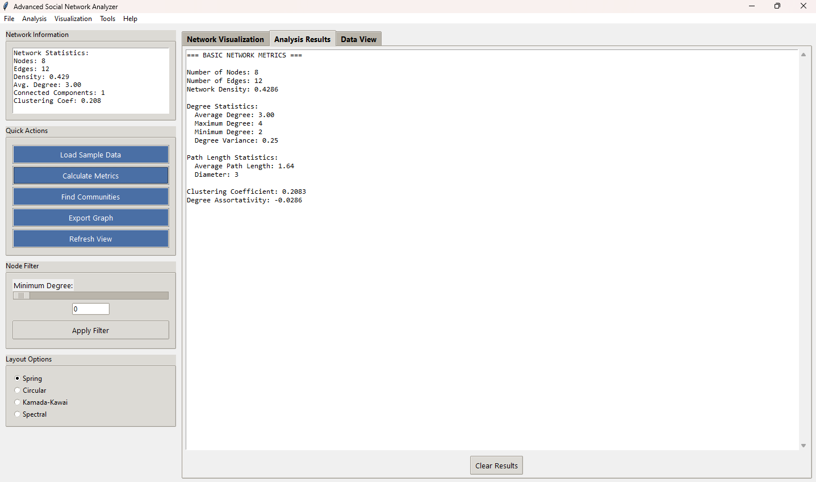This screenshot has width=816, height=482.
Task: Select the Analysis Results tab
Action: [x=302, y=39]
